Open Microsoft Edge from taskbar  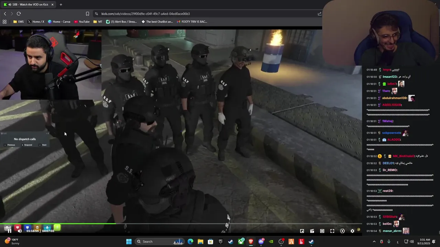click(x=190, y=242)
